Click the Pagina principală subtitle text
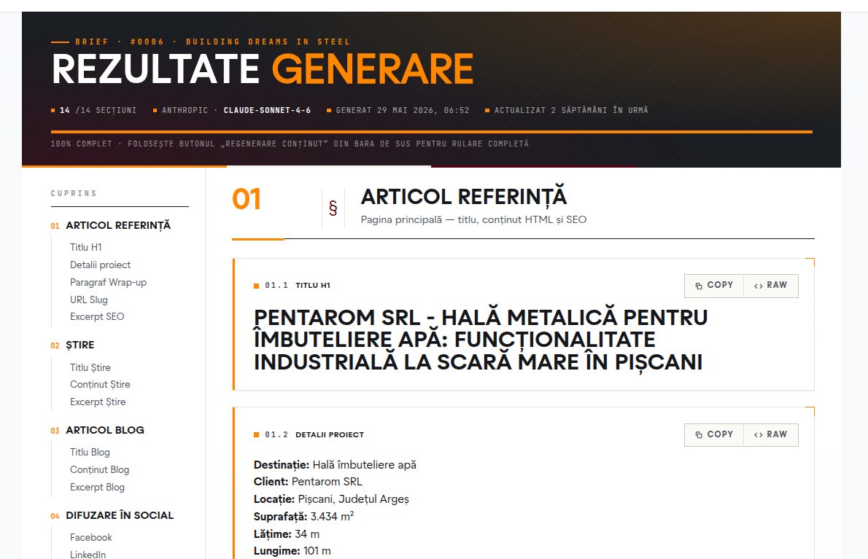 click(x=473, y=220)
